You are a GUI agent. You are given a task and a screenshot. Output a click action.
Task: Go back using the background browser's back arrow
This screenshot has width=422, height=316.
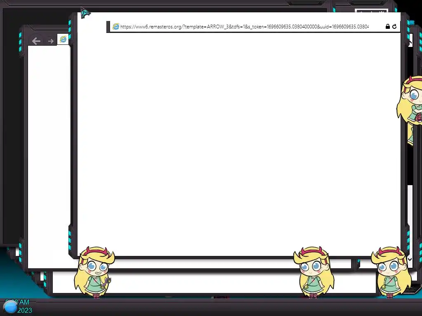pos(36,41)
